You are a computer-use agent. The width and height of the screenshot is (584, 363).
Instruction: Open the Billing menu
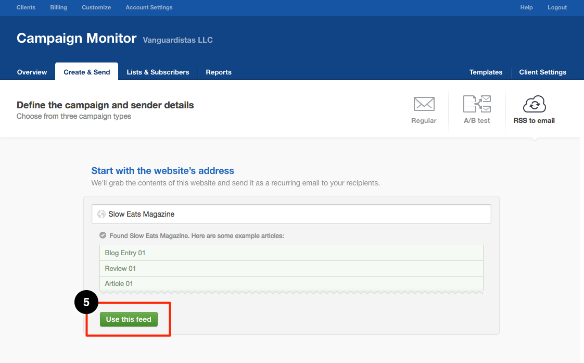click(58, 7)
